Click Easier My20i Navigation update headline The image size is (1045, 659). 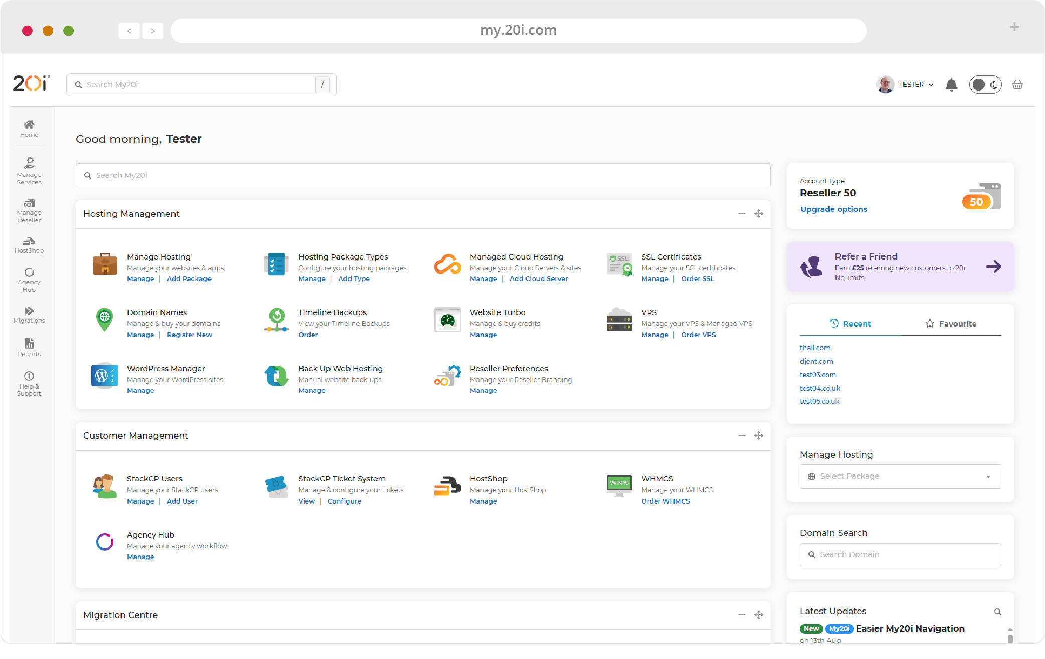(x=910, y=629)
